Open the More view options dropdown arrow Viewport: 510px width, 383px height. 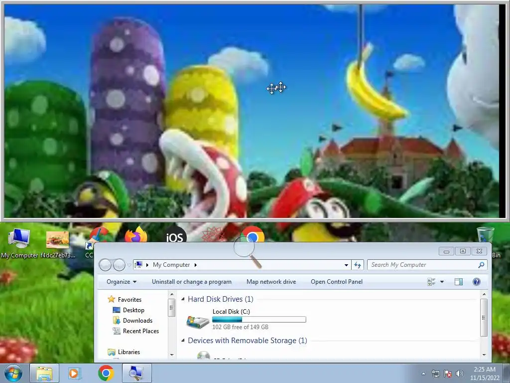tap(442, 282)
